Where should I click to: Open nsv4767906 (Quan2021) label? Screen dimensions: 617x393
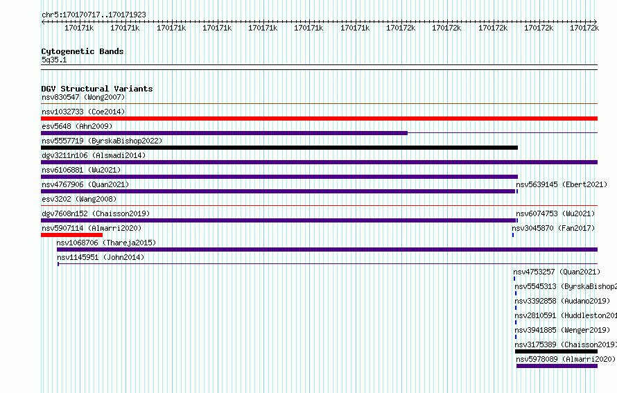85,184
